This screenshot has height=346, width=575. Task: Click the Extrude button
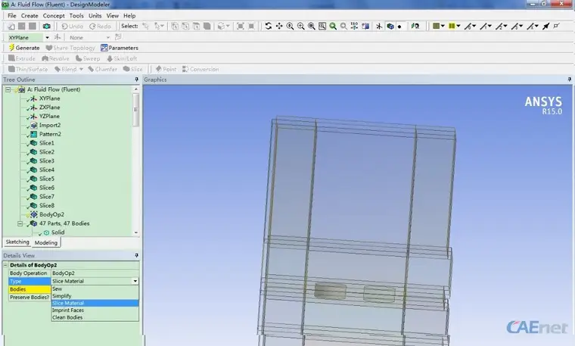coord(22,58)
